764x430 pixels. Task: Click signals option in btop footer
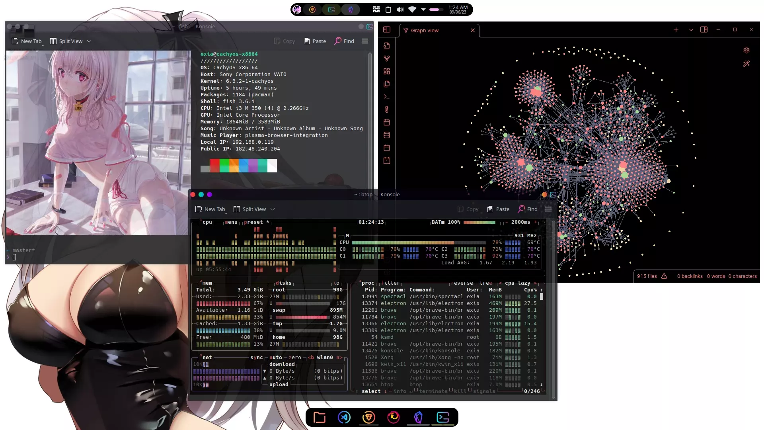click(x=484, y=391)
